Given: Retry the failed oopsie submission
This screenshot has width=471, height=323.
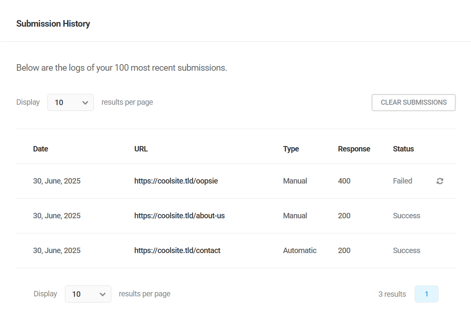Looking at the screenshot, I should (x=440, y=181).
